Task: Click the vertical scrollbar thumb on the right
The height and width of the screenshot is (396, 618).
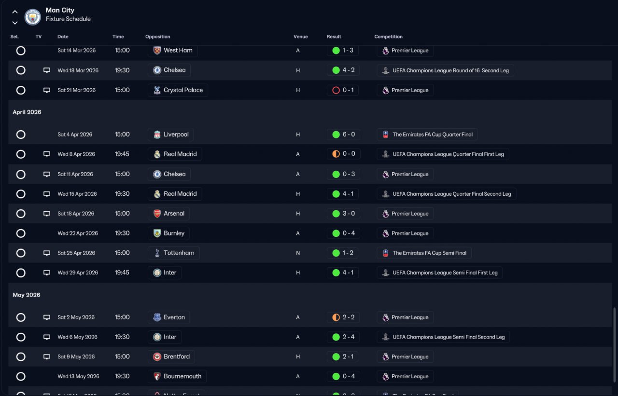Action: click(614, 347)
